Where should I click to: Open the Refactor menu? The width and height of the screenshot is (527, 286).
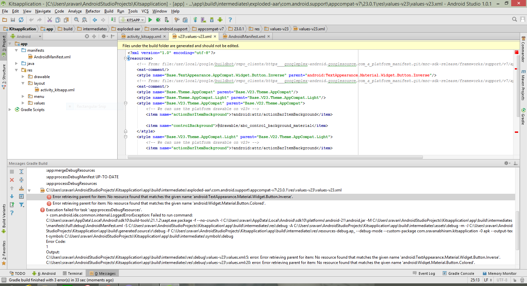click(x=93, y=11)
